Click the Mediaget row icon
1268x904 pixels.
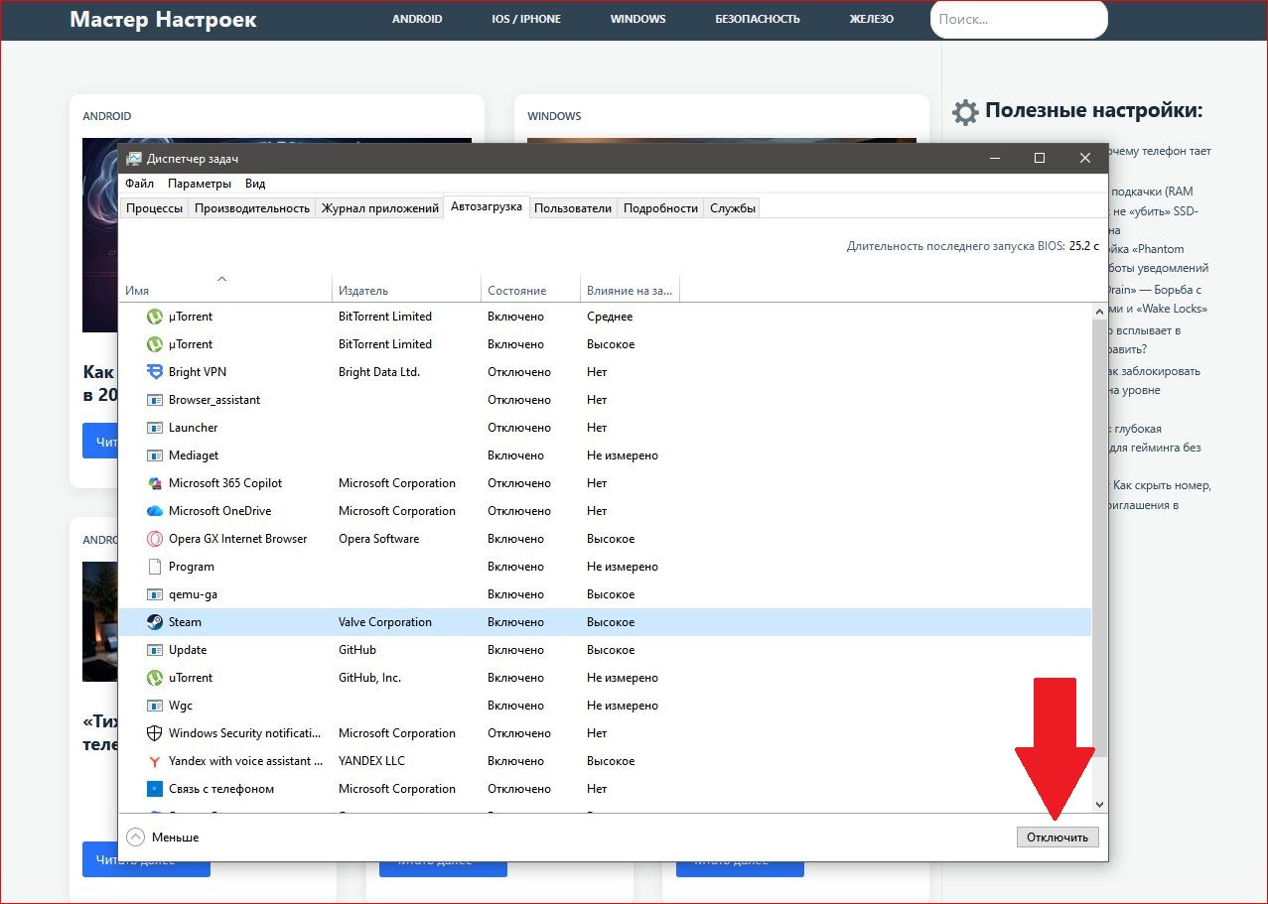pyautogui.click(x=154, y=455)
